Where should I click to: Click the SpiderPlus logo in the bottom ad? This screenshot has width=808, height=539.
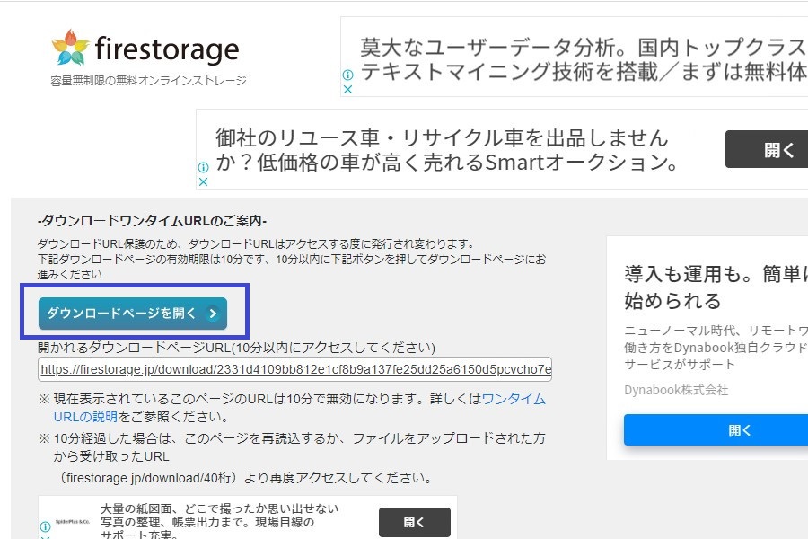[x=72, y=521]
